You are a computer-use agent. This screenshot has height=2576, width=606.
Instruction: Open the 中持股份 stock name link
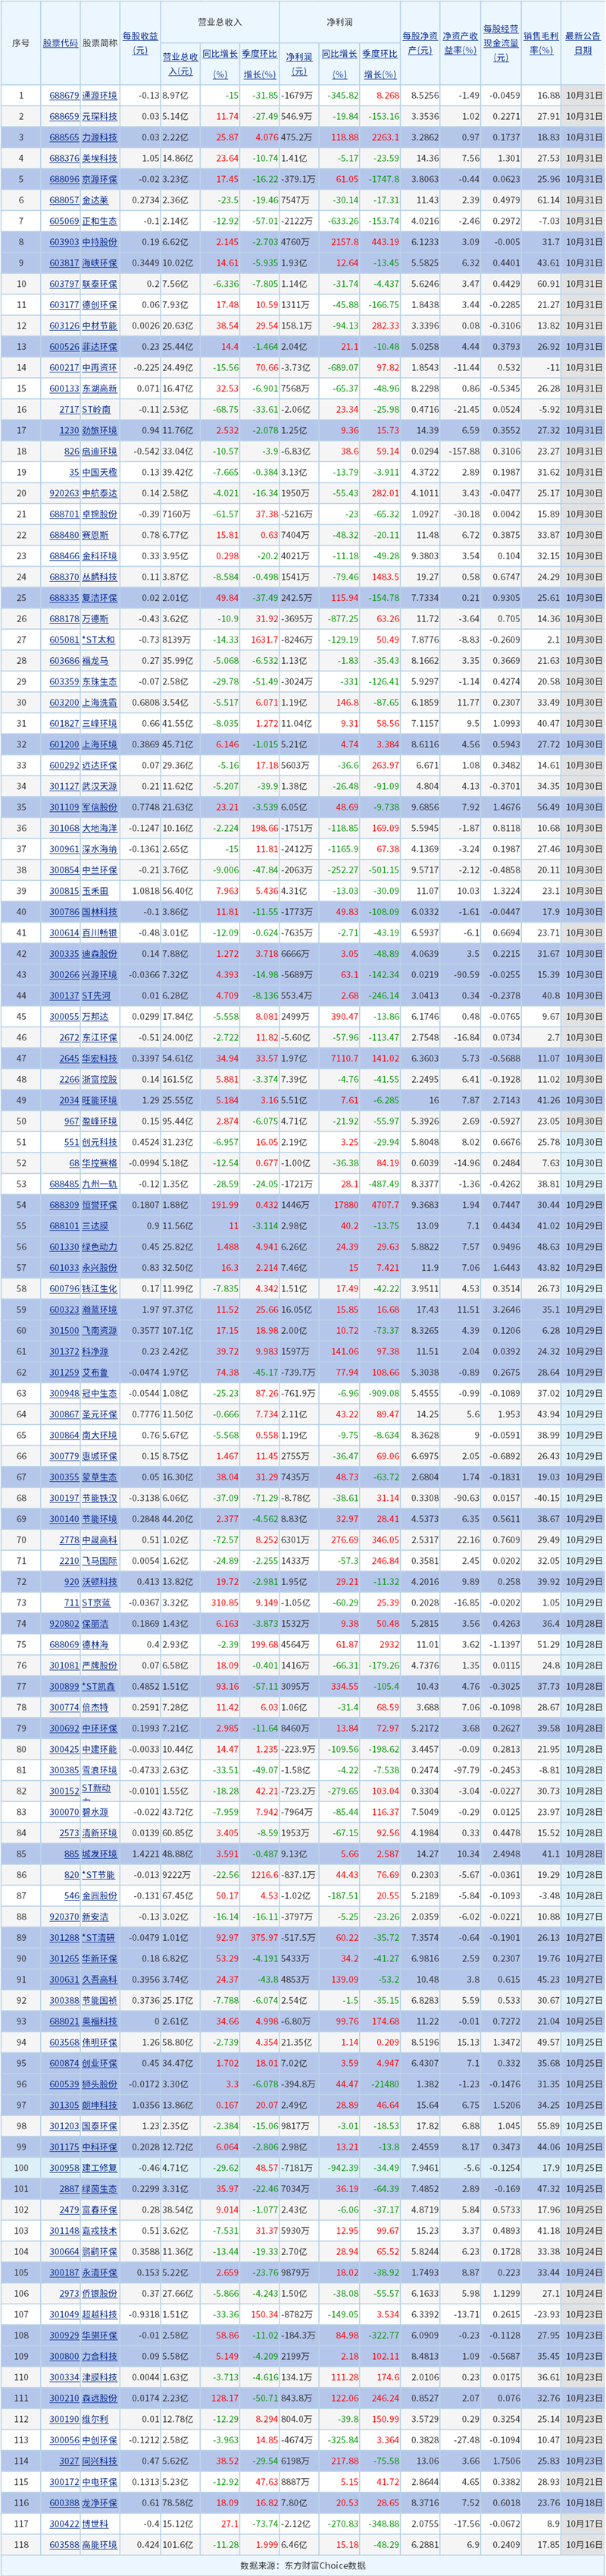click(100, 242)
